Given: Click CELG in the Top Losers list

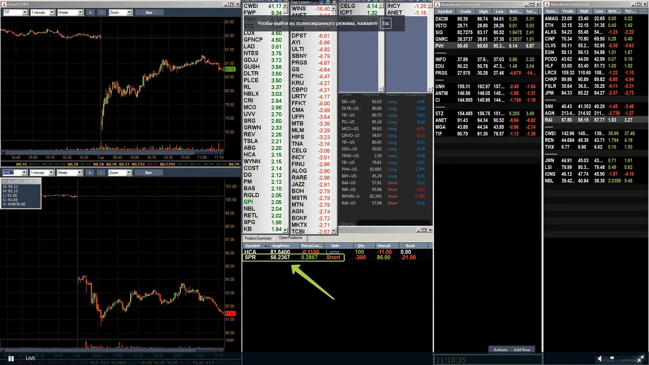Looking at the screenshot, I should (x=311, y=151).
